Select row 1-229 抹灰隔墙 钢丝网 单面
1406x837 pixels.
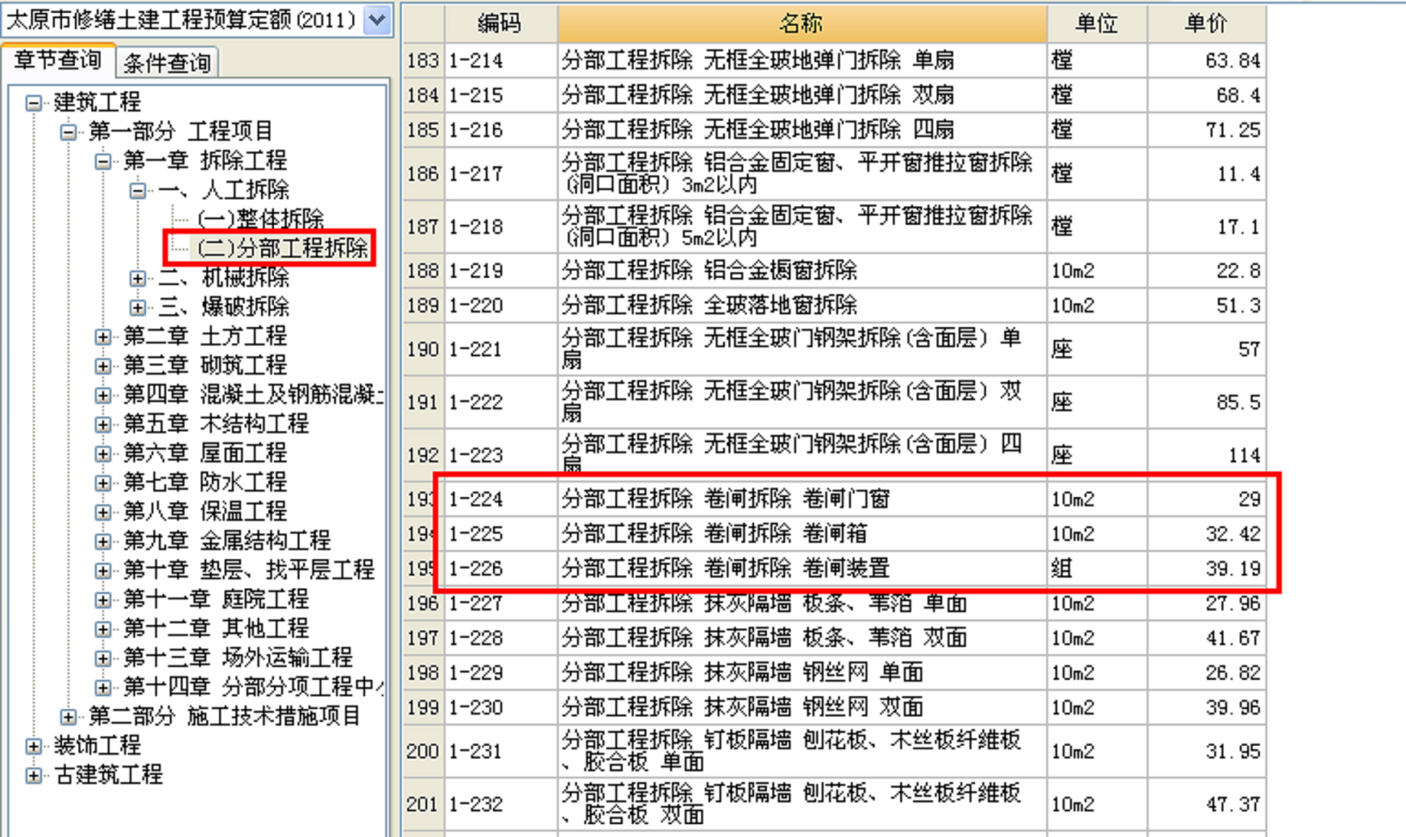[834, 673]
